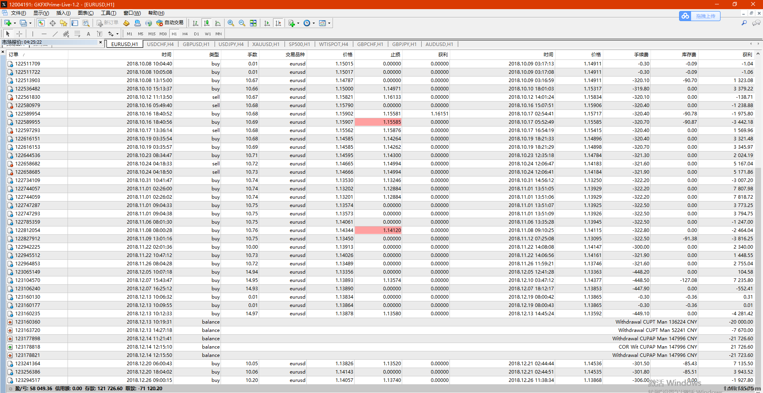Select the cursor arrow tool

(8, 34)
